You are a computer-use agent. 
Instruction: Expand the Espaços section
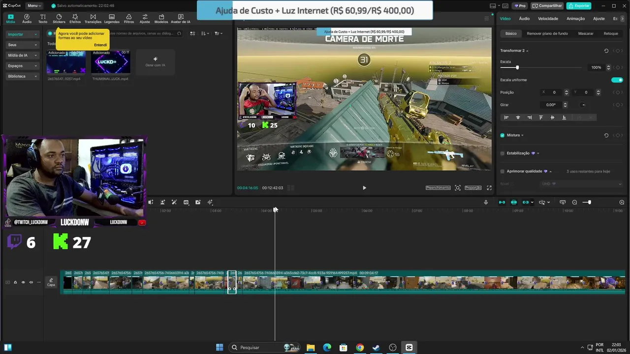click(23, 66)
